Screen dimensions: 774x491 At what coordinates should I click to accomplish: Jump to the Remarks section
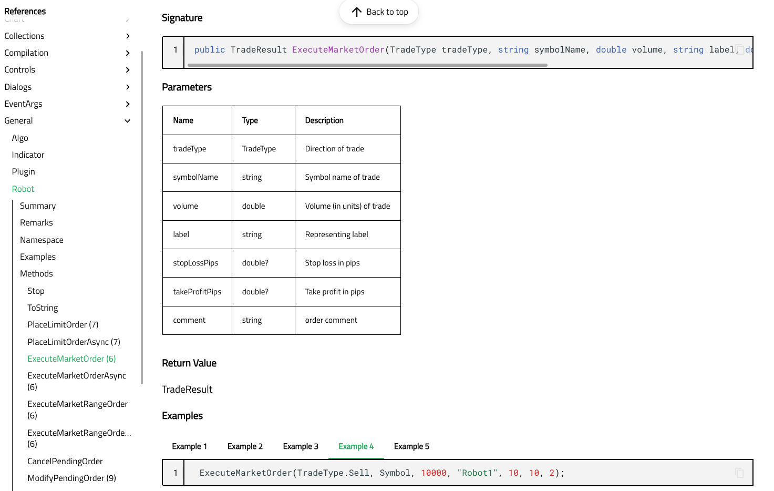pos(36,222)
